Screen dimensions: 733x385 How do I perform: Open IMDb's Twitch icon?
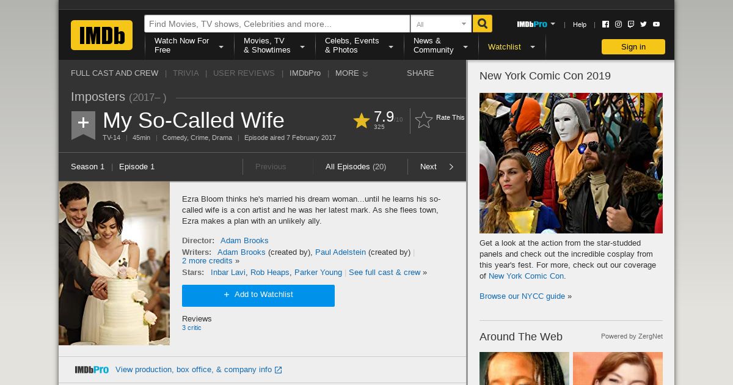[x=631, y=24]
